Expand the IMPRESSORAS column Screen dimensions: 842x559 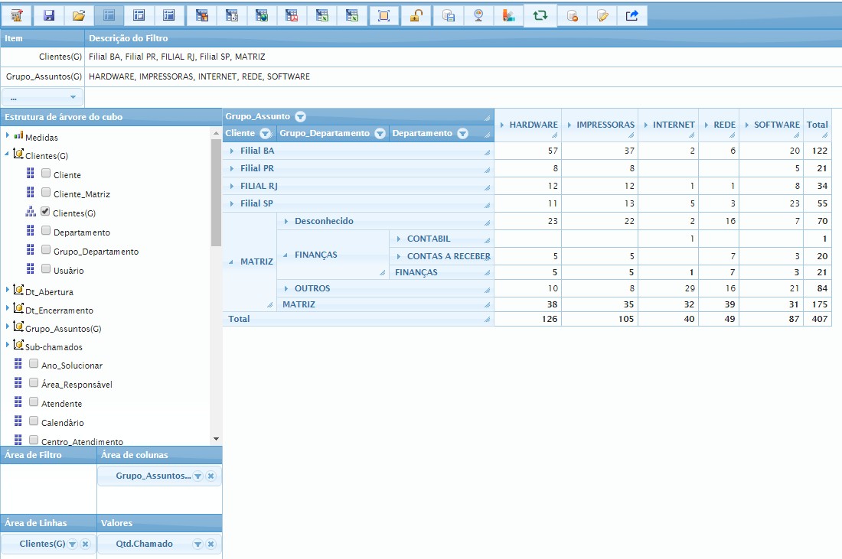tap(569, 125)
